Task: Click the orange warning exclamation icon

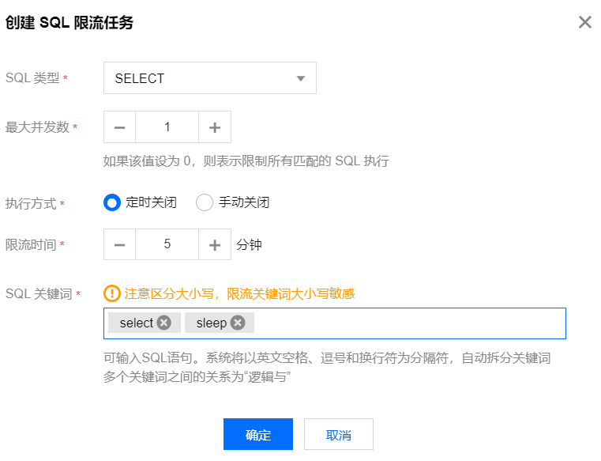Action: 112,293
